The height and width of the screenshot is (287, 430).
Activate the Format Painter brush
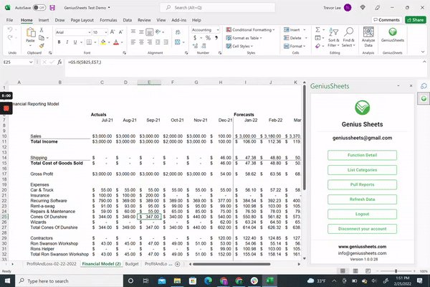point(42,46)
